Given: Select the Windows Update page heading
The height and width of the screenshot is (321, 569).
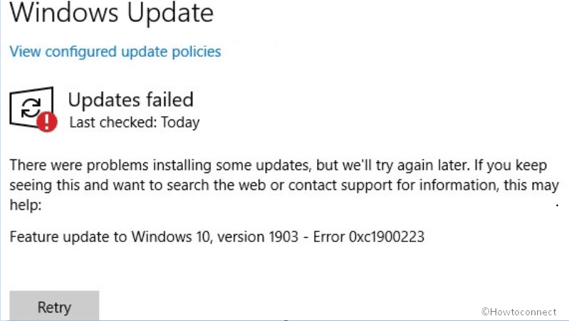Looking at the screenshot, I should pyautogui.click(x=111, y=13).
